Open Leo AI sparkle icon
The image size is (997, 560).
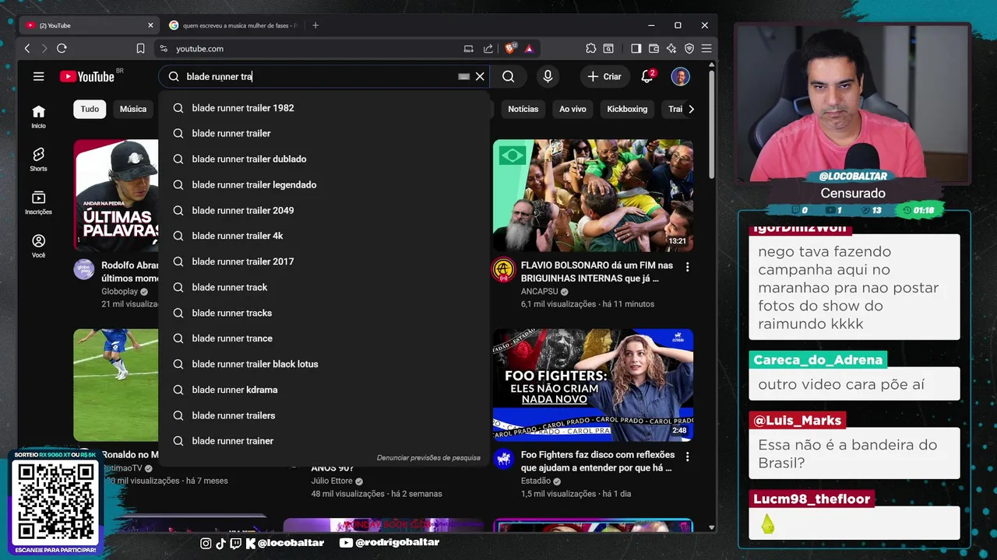point(671,48)
